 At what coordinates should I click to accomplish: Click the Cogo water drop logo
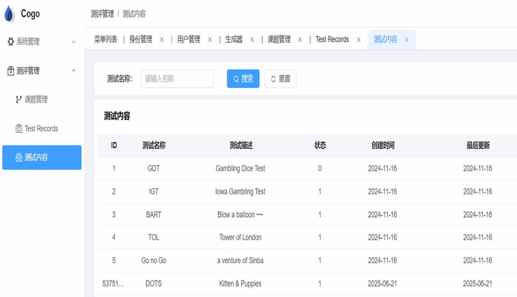(10, 14)
